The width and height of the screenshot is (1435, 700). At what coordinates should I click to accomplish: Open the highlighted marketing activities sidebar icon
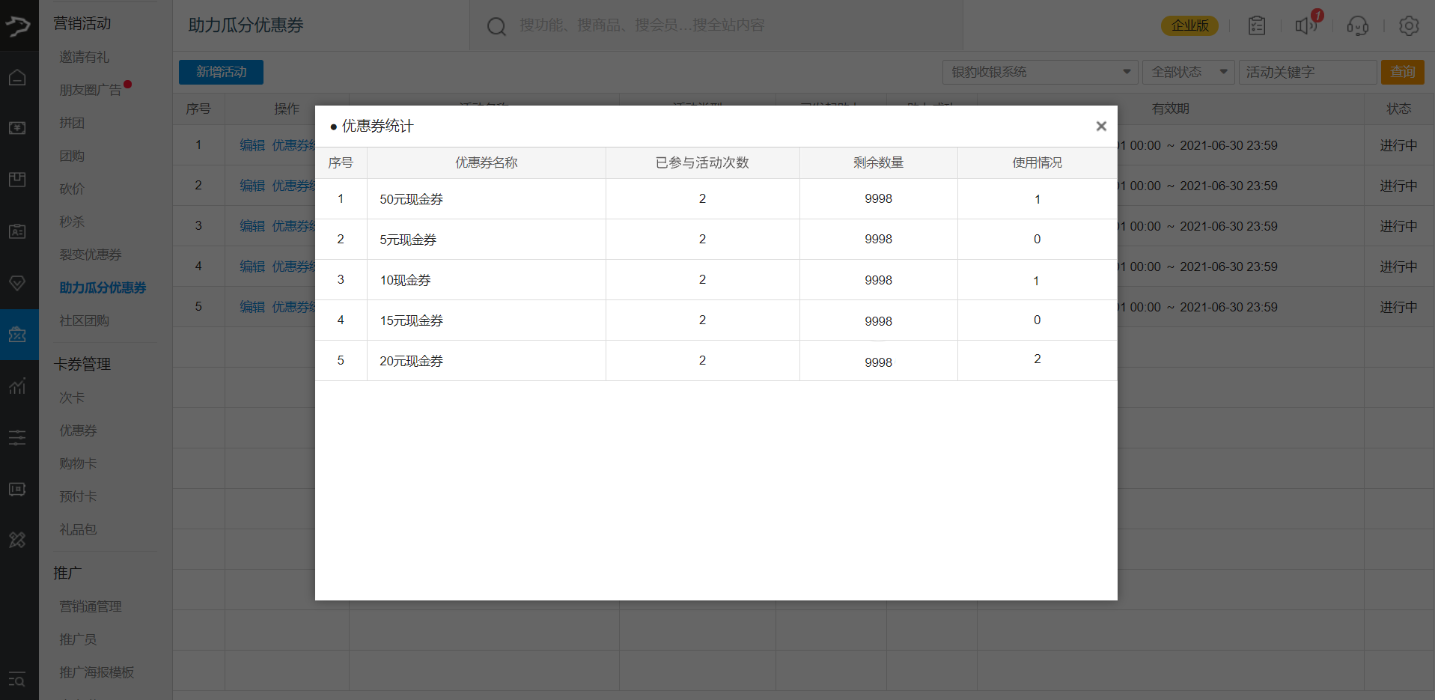point(17,335)
